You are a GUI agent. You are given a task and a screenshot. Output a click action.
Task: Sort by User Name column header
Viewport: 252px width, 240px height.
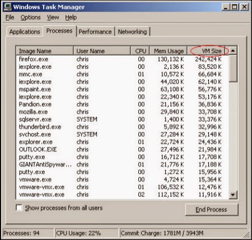[102, 51]
